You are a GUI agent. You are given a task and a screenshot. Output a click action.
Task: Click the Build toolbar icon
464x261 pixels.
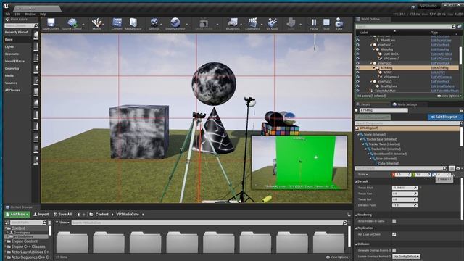[x=291, y=22]
